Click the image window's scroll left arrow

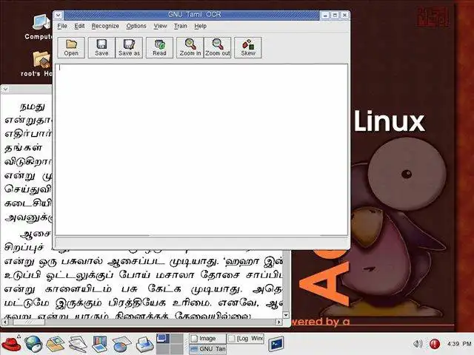5,322
